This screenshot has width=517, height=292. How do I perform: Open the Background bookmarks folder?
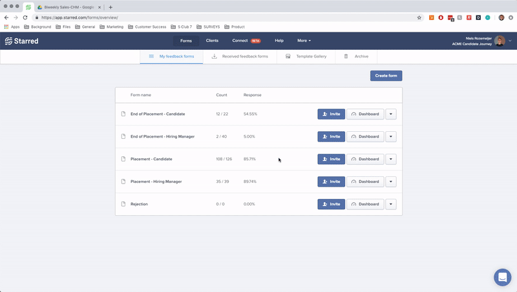pyautogui.click(x=37, y=26)
